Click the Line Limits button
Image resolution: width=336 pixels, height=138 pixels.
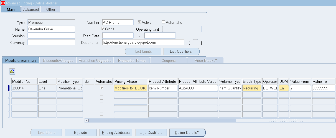46,133
